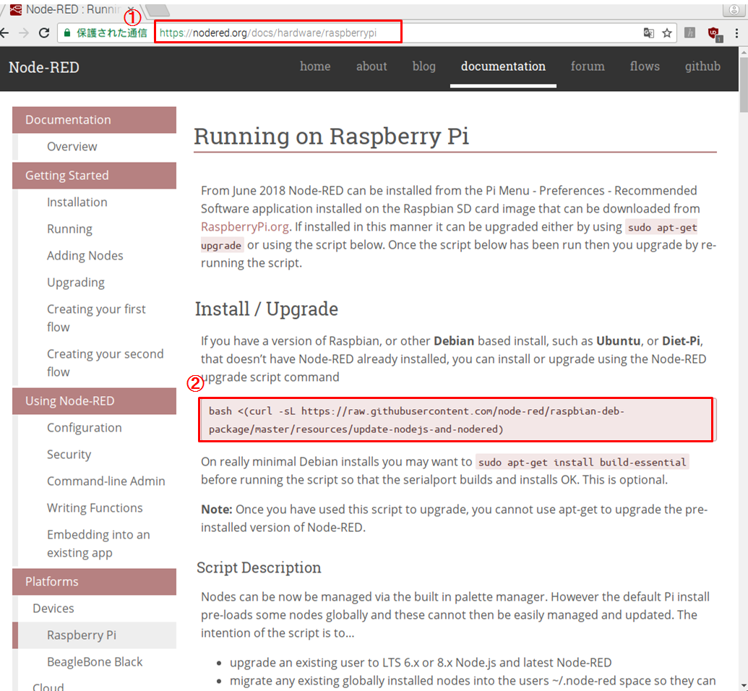
Task: Open Adding Nodes in the sidebar
Action: (85, 256)
